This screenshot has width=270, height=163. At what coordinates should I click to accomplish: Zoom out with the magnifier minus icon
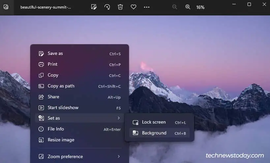click(x=175, y=7)
